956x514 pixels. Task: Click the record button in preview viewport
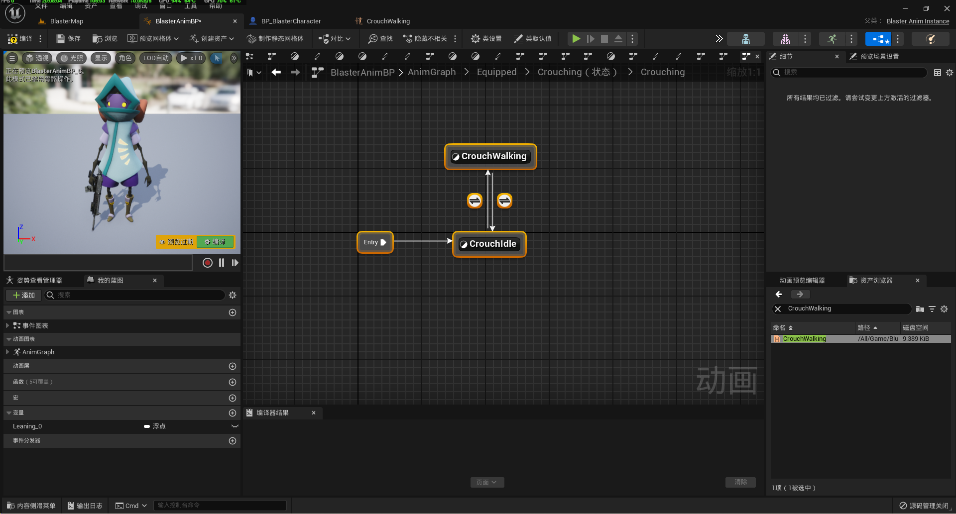pyautogui.click(x=208, y=263)
